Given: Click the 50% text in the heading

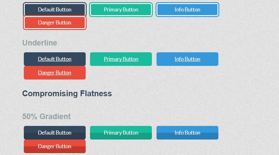Looking at the screenshot, I should [x=30, y=117].
